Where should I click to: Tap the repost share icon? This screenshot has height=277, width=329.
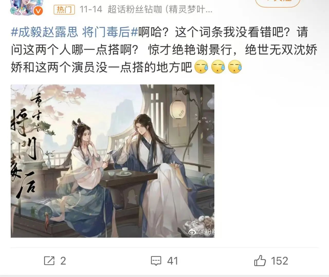tap(49, 261)
